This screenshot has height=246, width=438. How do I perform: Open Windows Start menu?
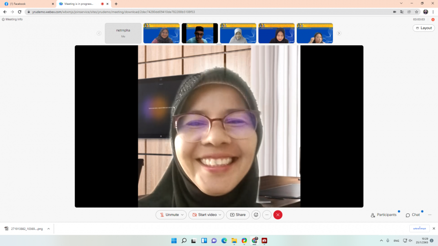174,241
